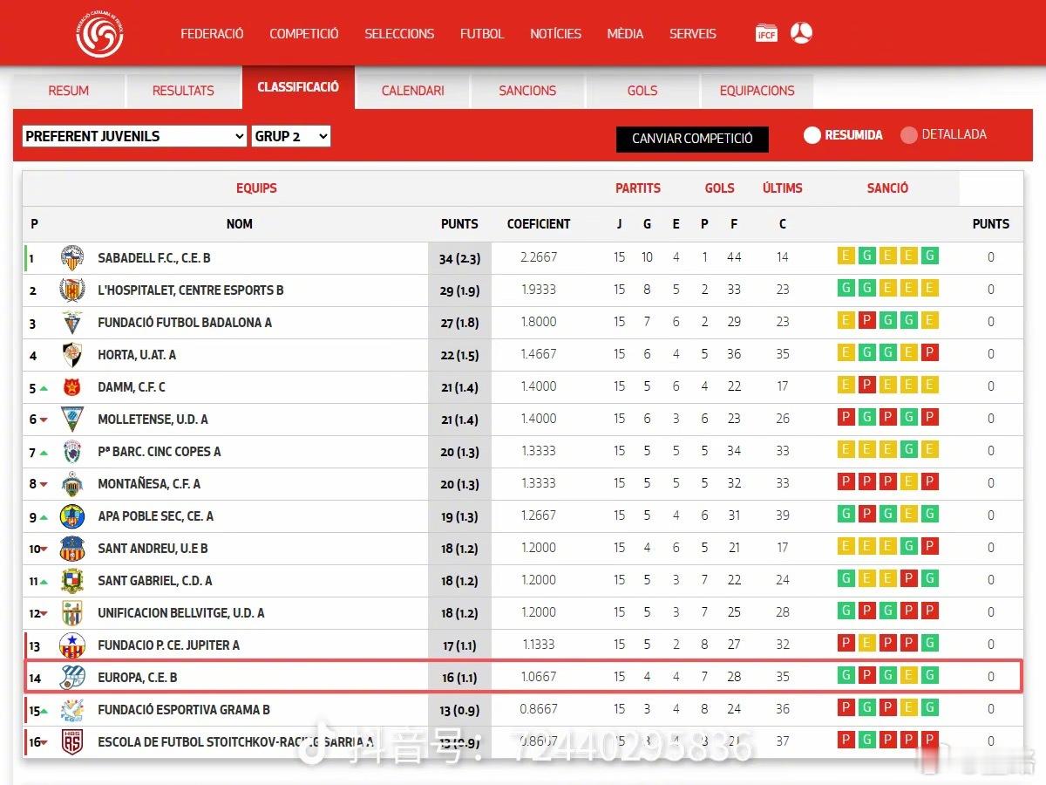1046x785 pixels.
Task: Select the Classificació tab
Action: [298, 87]
